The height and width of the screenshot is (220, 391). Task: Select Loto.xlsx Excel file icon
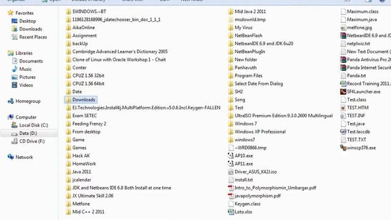(x=231, y=211)
